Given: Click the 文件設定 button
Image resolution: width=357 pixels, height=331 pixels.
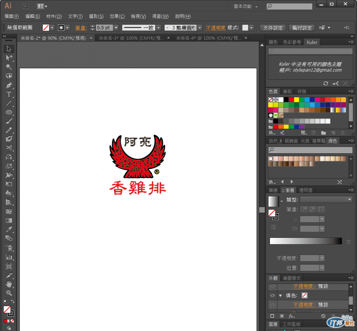Looking at the screenshot, I should click(273, 28).
